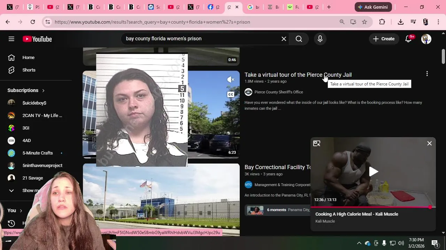Open Pierce County Sheriff's Office channel

[x=279, y=92]
